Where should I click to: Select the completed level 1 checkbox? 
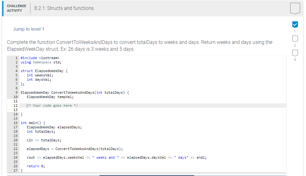pyautogui.click(x=295, y=24)
